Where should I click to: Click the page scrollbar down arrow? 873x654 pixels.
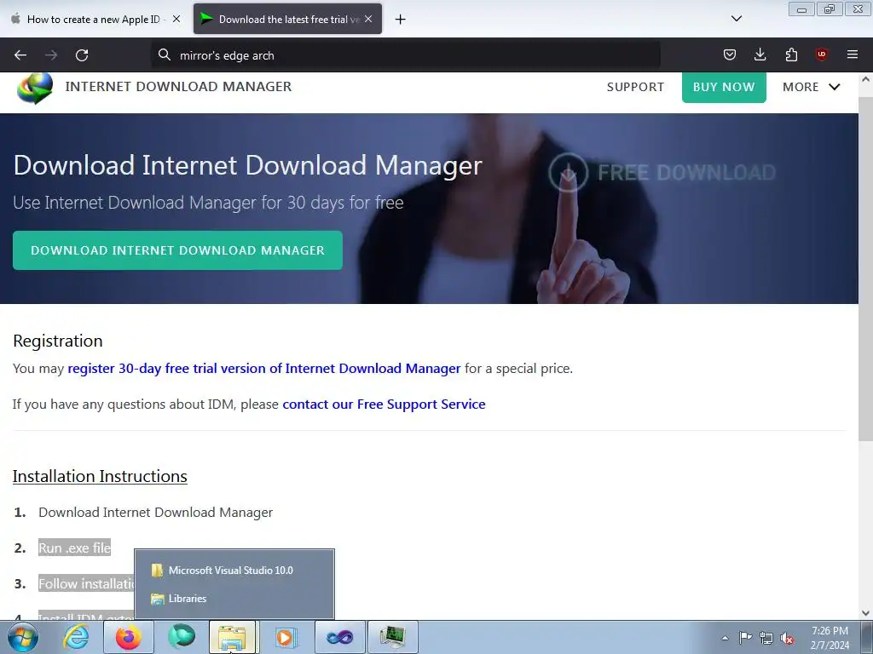865,613
